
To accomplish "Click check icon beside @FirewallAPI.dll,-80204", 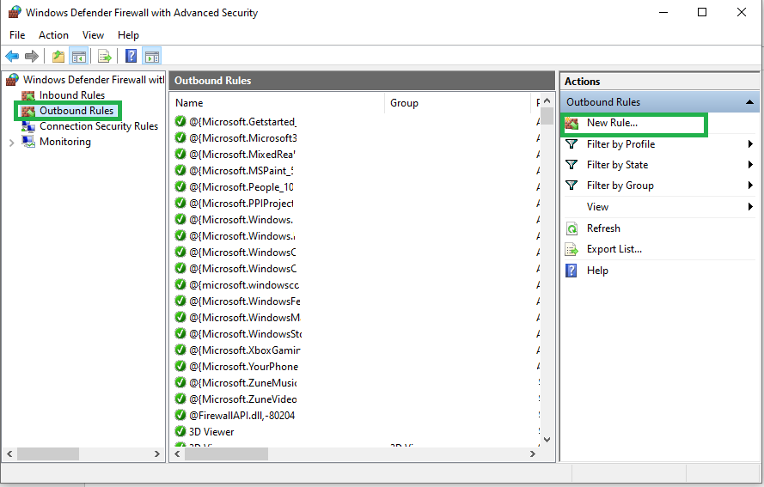I will [x=180, y=415].
